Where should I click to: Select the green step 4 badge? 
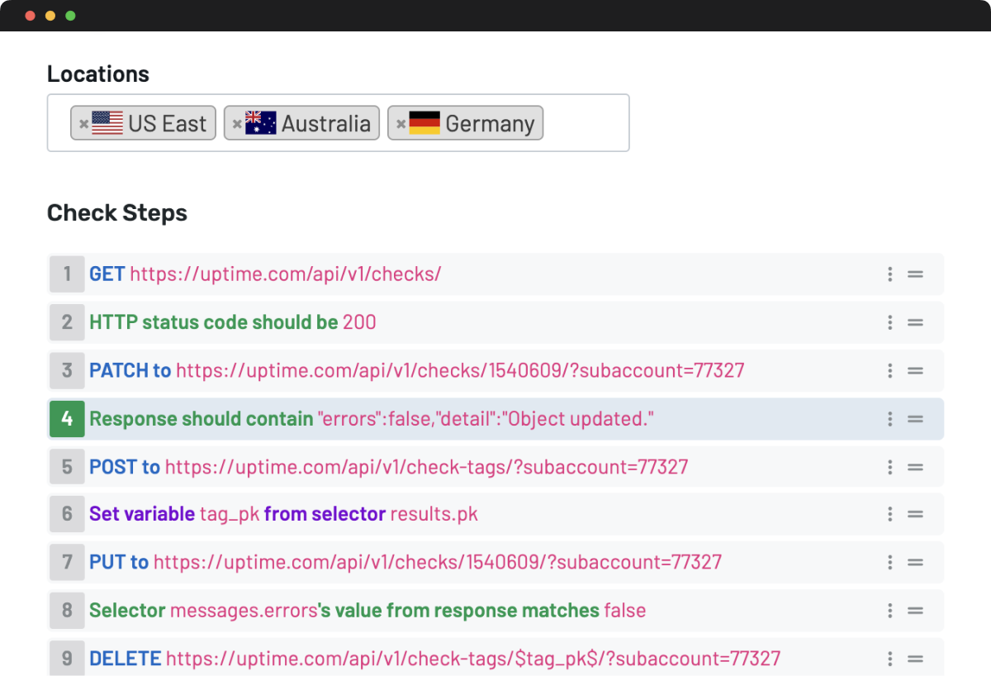(x=67, y=419)
